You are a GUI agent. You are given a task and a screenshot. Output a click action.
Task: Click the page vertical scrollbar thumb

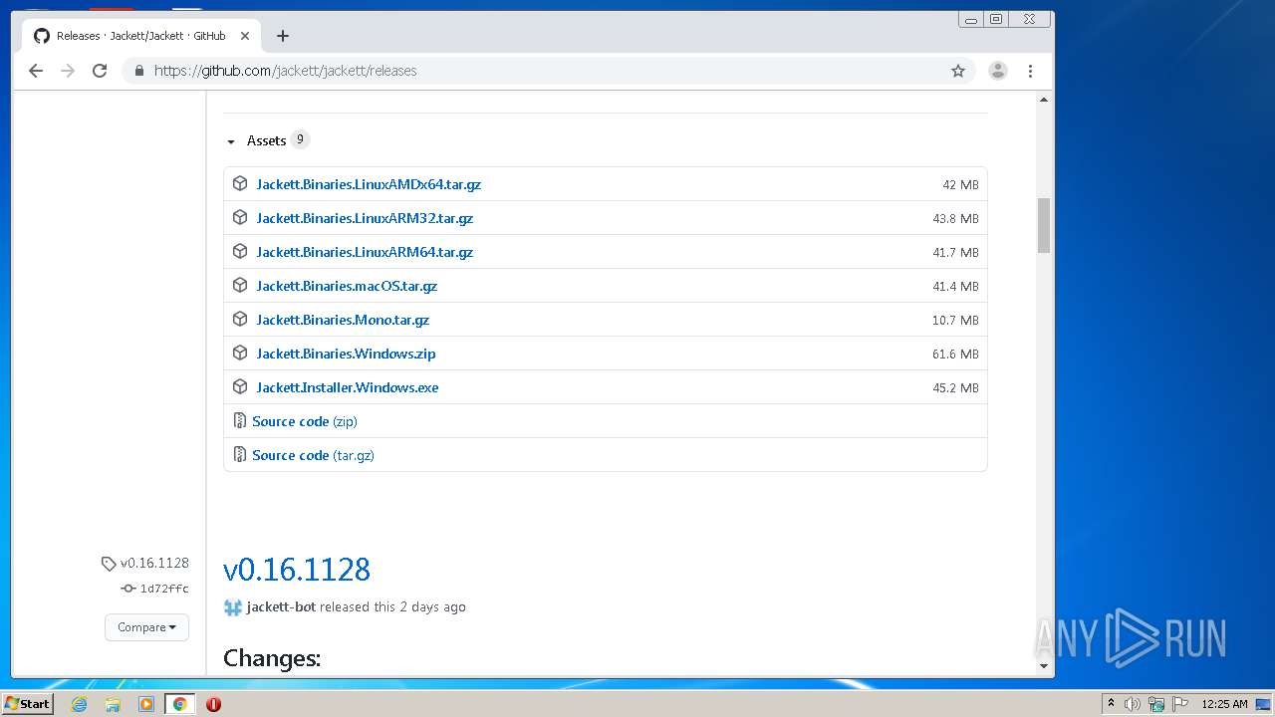coord(1044,225)
